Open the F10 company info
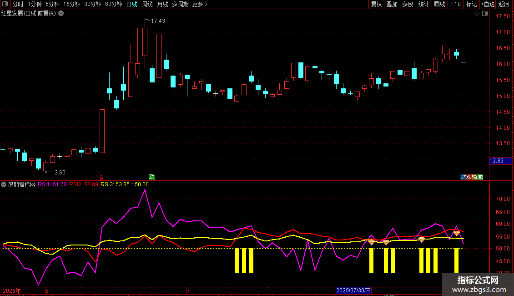Viewport: 514px width, 296px height. click(456, 4)
